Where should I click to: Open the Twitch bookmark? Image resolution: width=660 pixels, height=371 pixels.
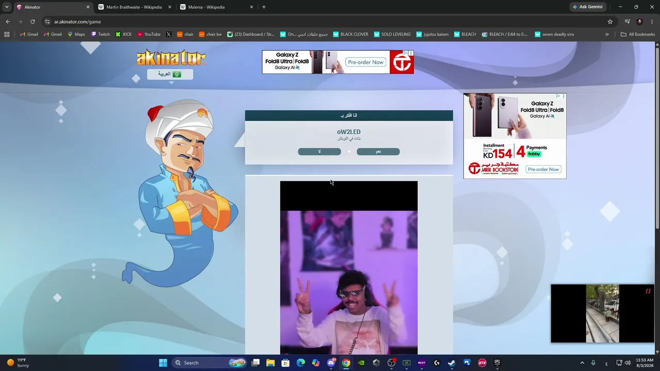coord(101,35)
